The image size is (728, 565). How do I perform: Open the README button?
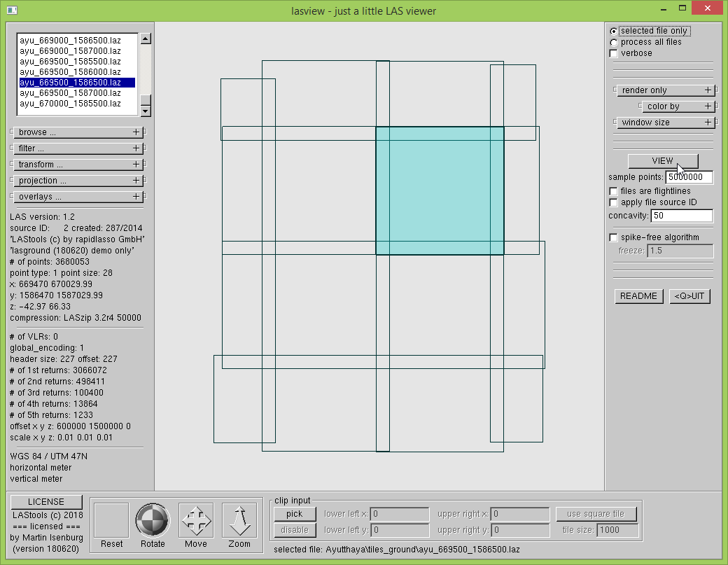[638, 296]
